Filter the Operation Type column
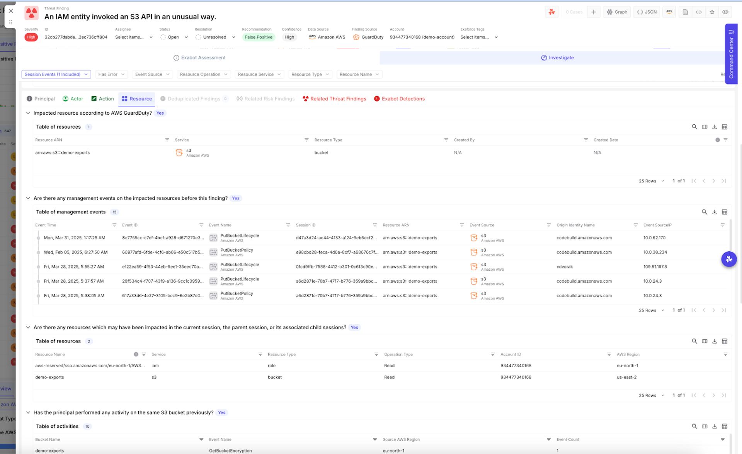The image size is (742, 454). click(x=493, y=354)
